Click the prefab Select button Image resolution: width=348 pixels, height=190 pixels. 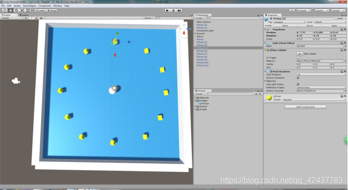point(285,26)
